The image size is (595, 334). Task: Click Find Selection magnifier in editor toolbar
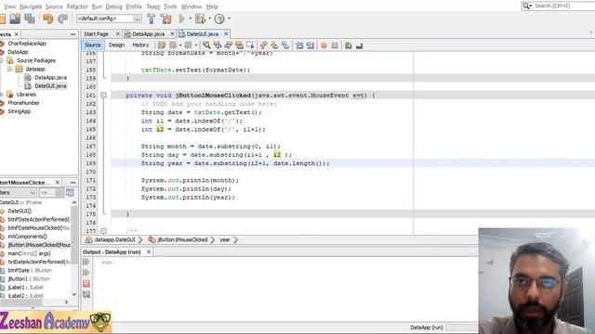click(206, 45)
